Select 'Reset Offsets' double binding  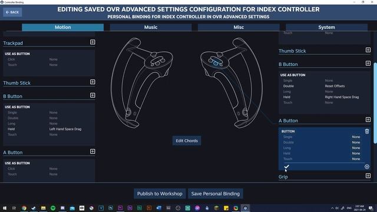[x=335, y=86]
